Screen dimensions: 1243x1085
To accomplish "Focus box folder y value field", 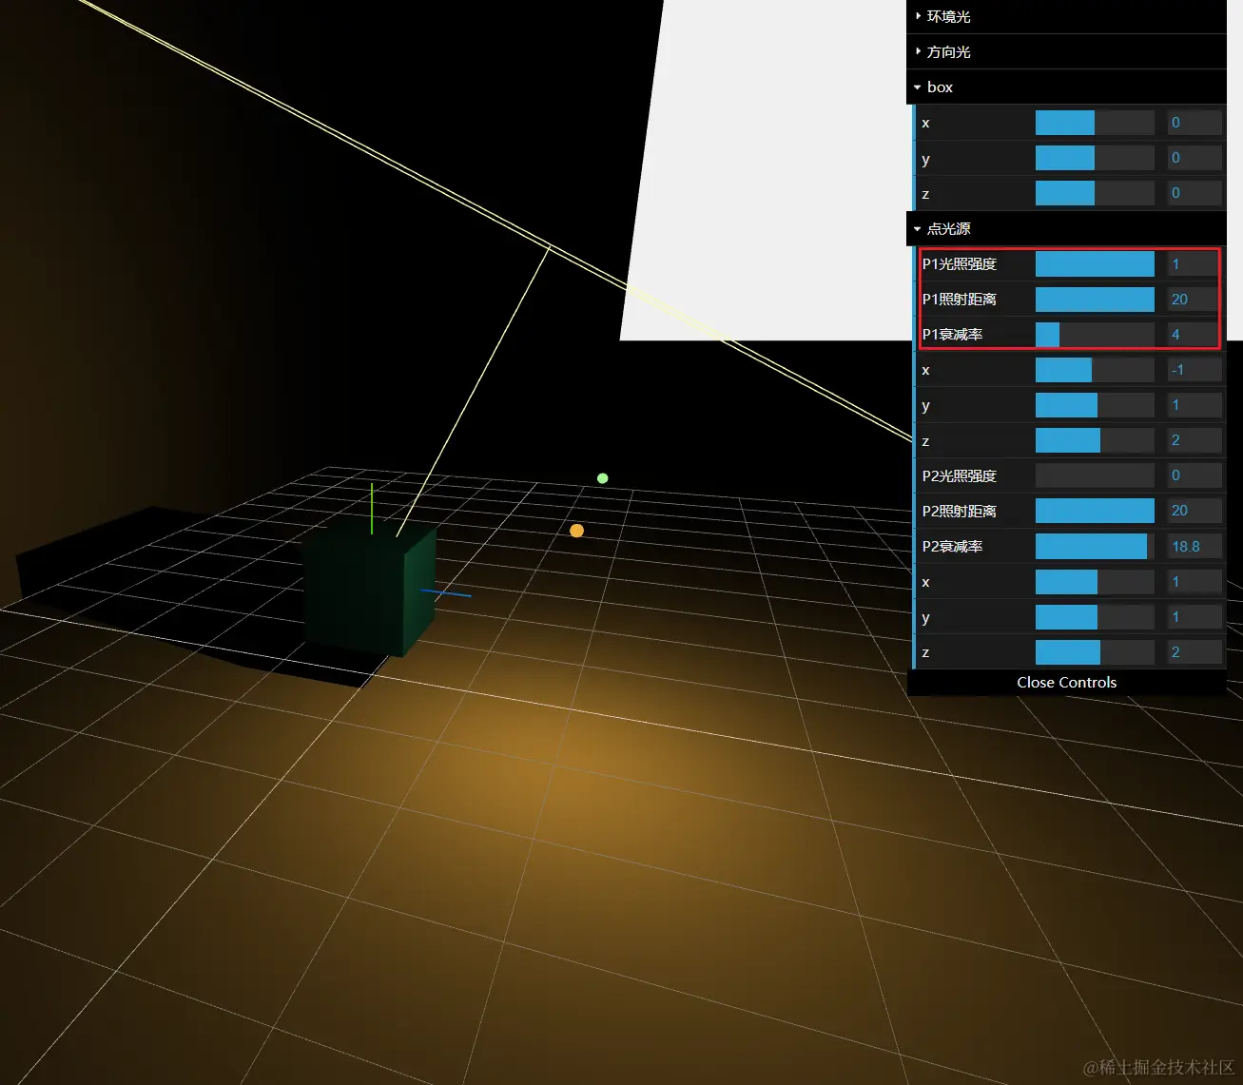I will pos(1194,158).
